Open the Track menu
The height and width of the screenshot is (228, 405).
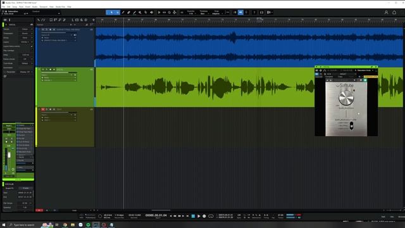[21, 7]
